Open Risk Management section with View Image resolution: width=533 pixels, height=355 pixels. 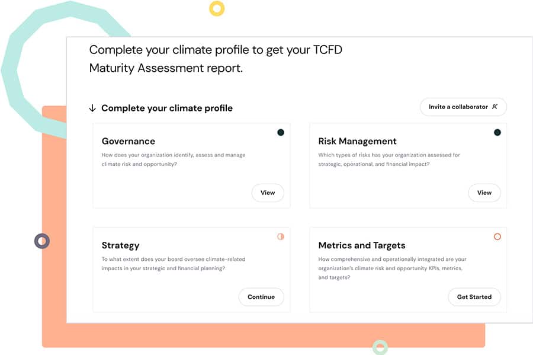tap(484, 193)
